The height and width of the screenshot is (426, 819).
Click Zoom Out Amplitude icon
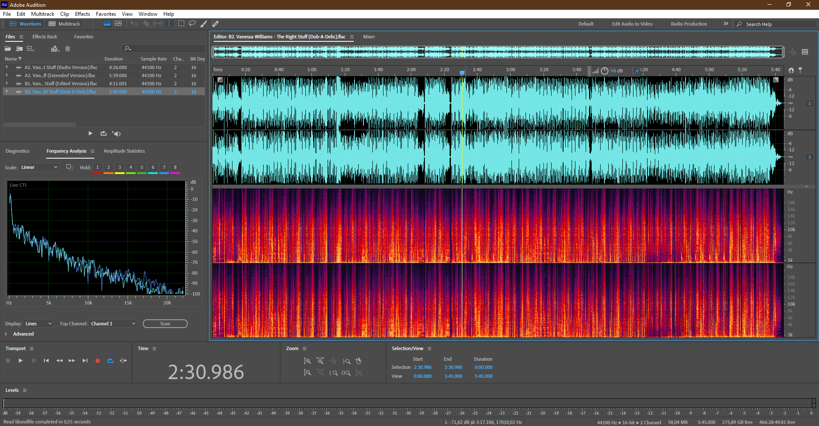307,373
